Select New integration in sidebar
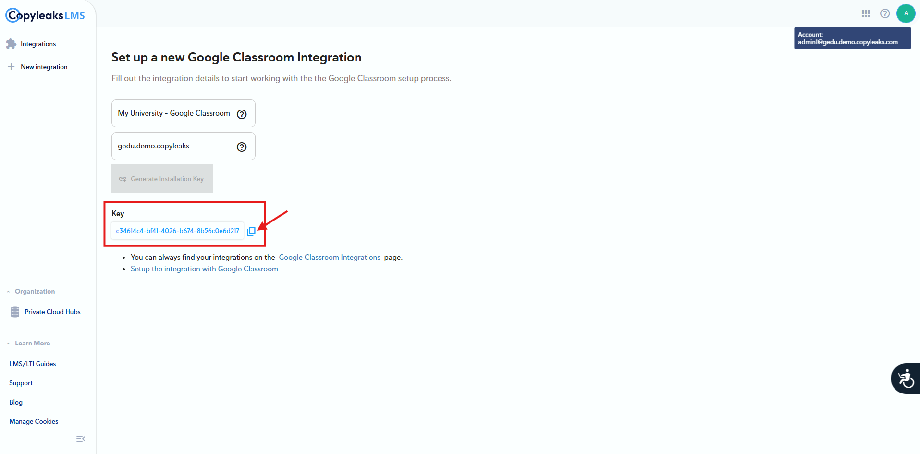 [44, 67]
